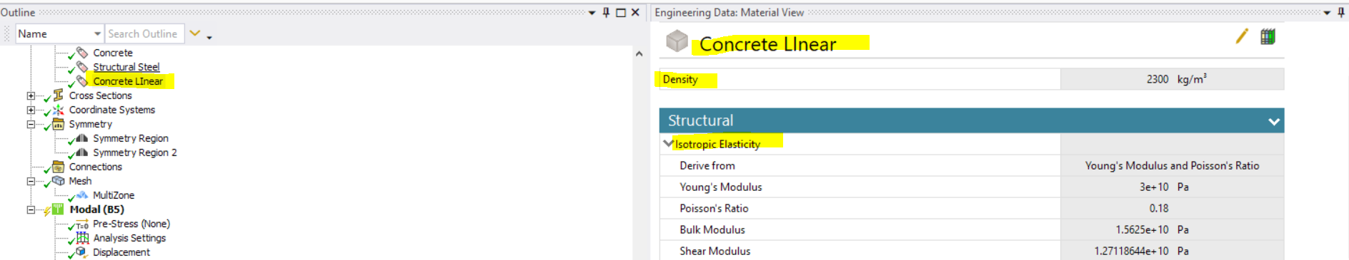Click the Mesh icon in tree
The height and width of the screenshot is (260, 1349).
pyautogui.click(x=59, y=180)
